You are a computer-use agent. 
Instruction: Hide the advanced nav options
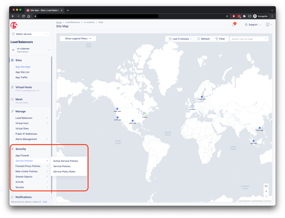pyautogui.click(x=45, y=202)
